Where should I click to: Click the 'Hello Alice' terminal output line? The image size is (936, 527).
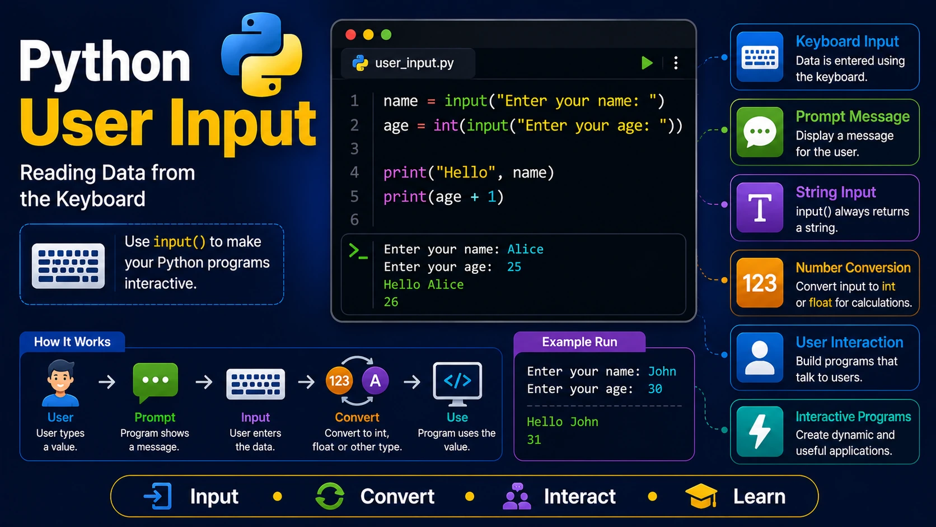pyautogui.click(x=423, y=285)
